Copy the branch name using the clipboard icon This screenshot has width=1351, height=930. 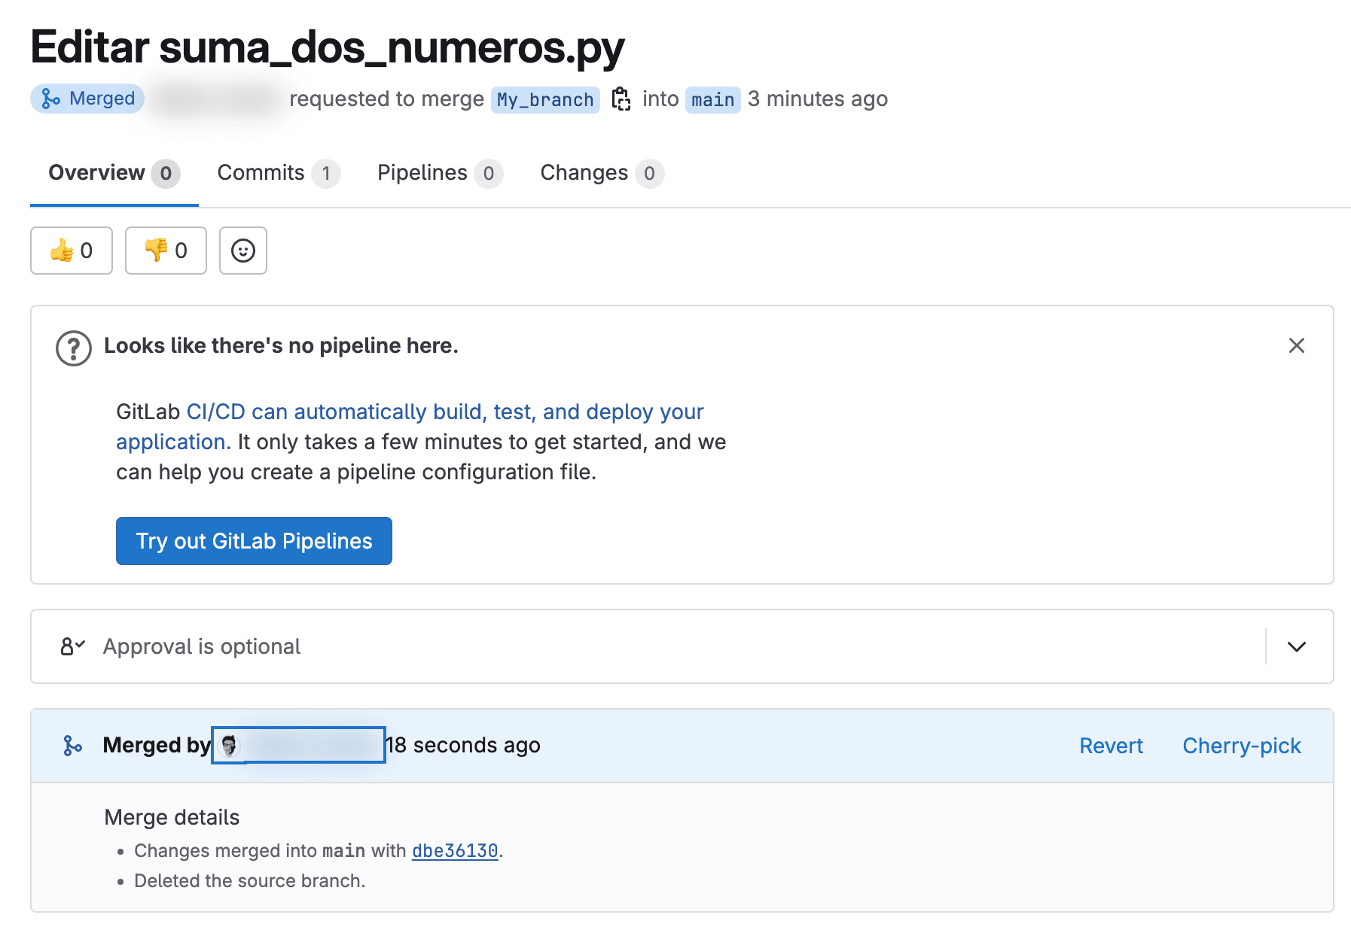click(x=621, y=99)
